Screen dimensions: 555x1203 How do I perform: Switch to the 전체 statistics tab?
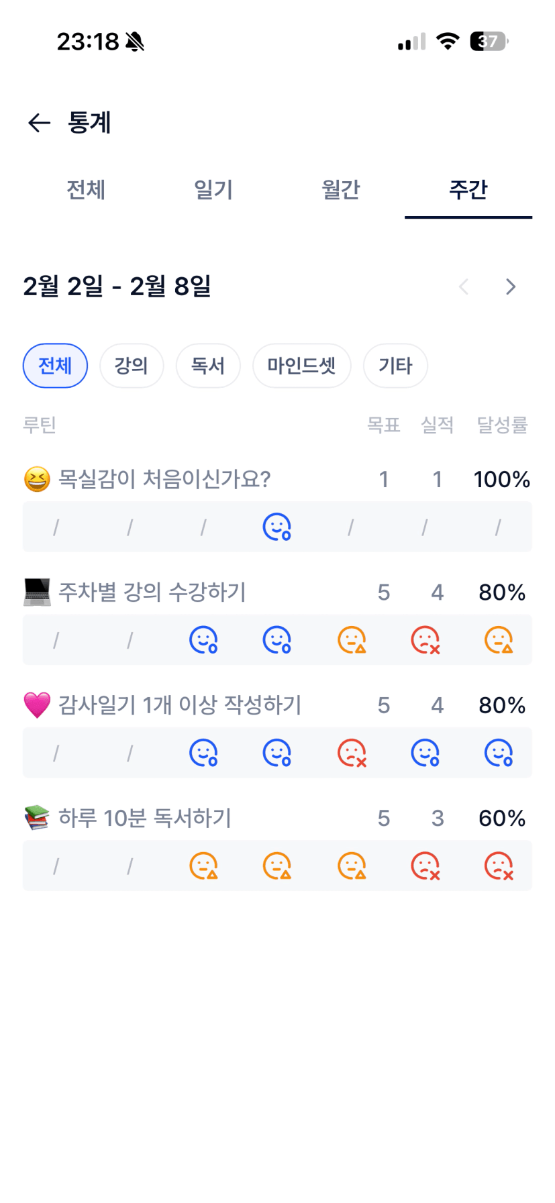point(86,190)
